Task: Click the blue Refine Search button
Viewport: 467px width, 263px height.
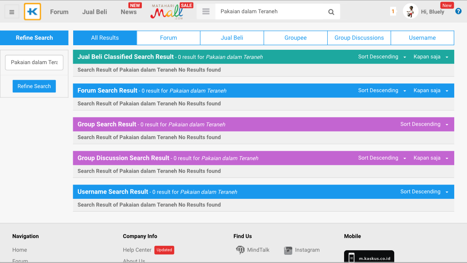Action: [34, 86]
